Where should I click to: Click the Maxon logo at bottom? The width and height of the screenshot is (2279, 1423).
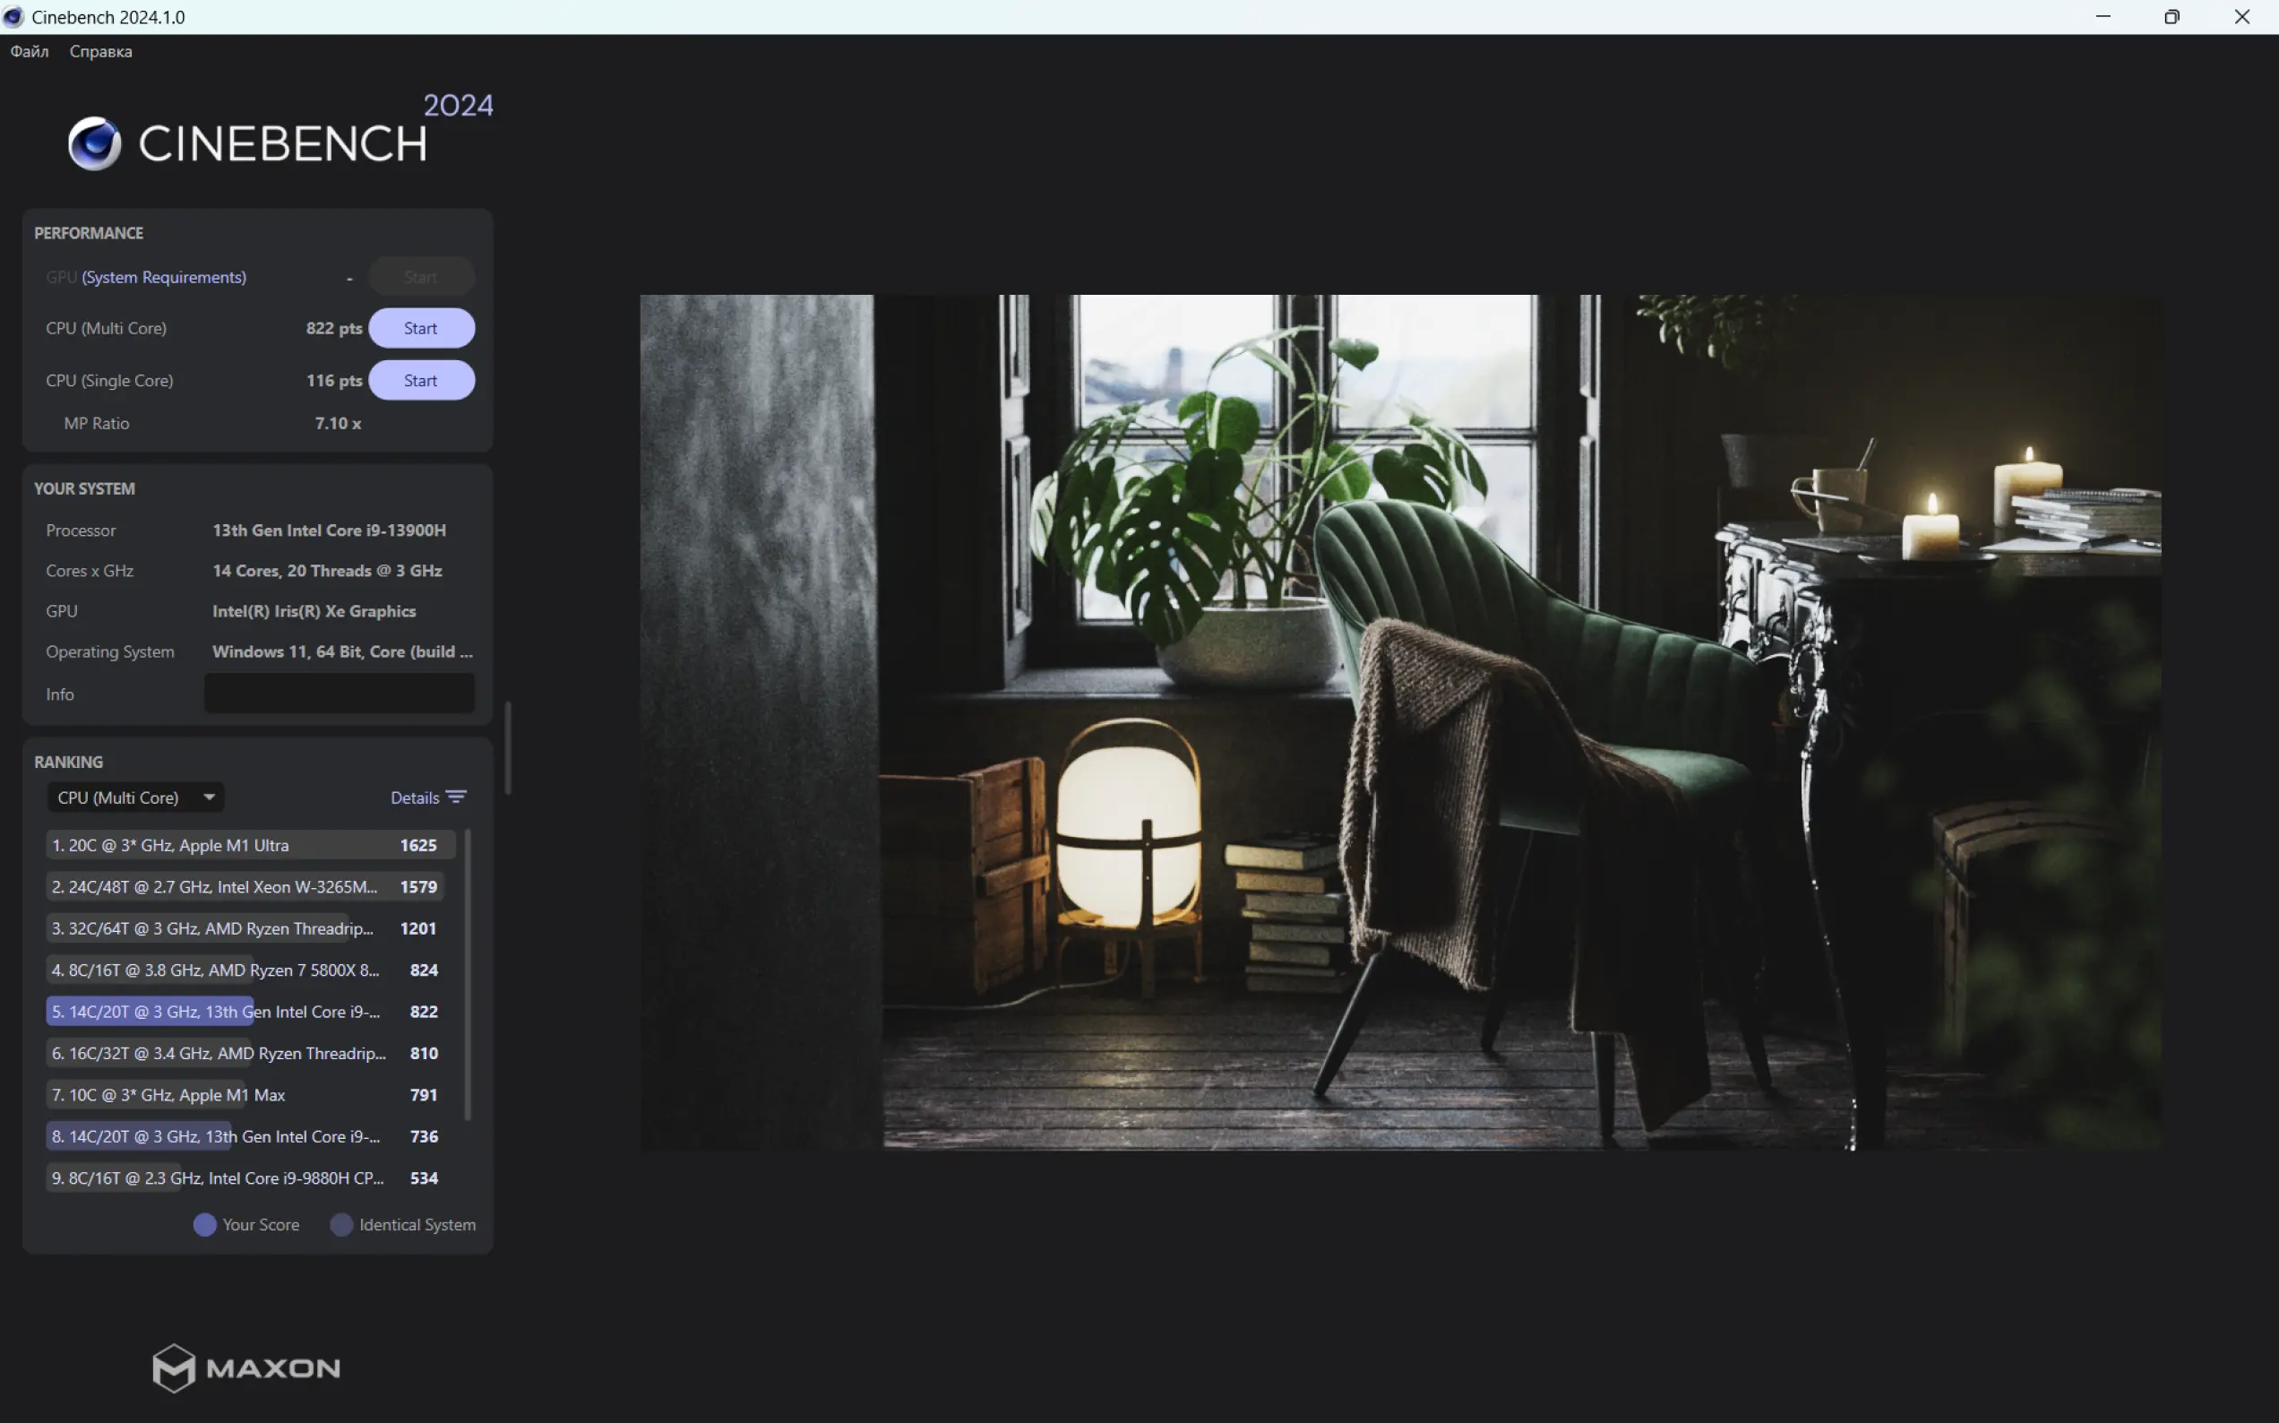point(246,1367)
